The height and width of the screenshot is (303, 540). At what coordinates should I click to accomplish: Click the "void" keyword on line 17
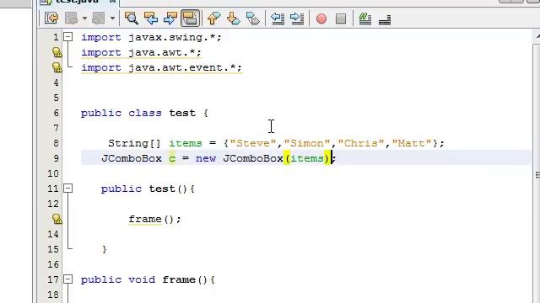[x=142, y=279]
